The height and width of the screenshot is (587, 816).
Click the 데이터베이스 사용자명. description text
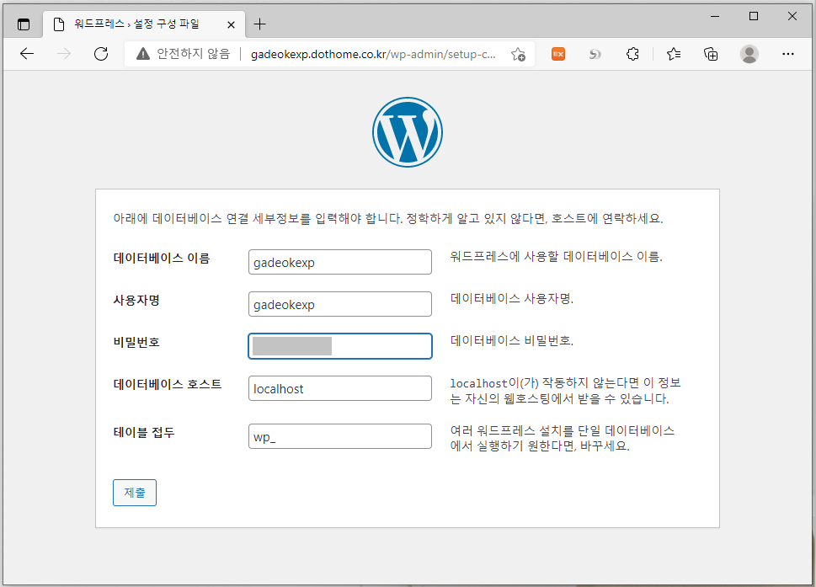coord(511,299)
